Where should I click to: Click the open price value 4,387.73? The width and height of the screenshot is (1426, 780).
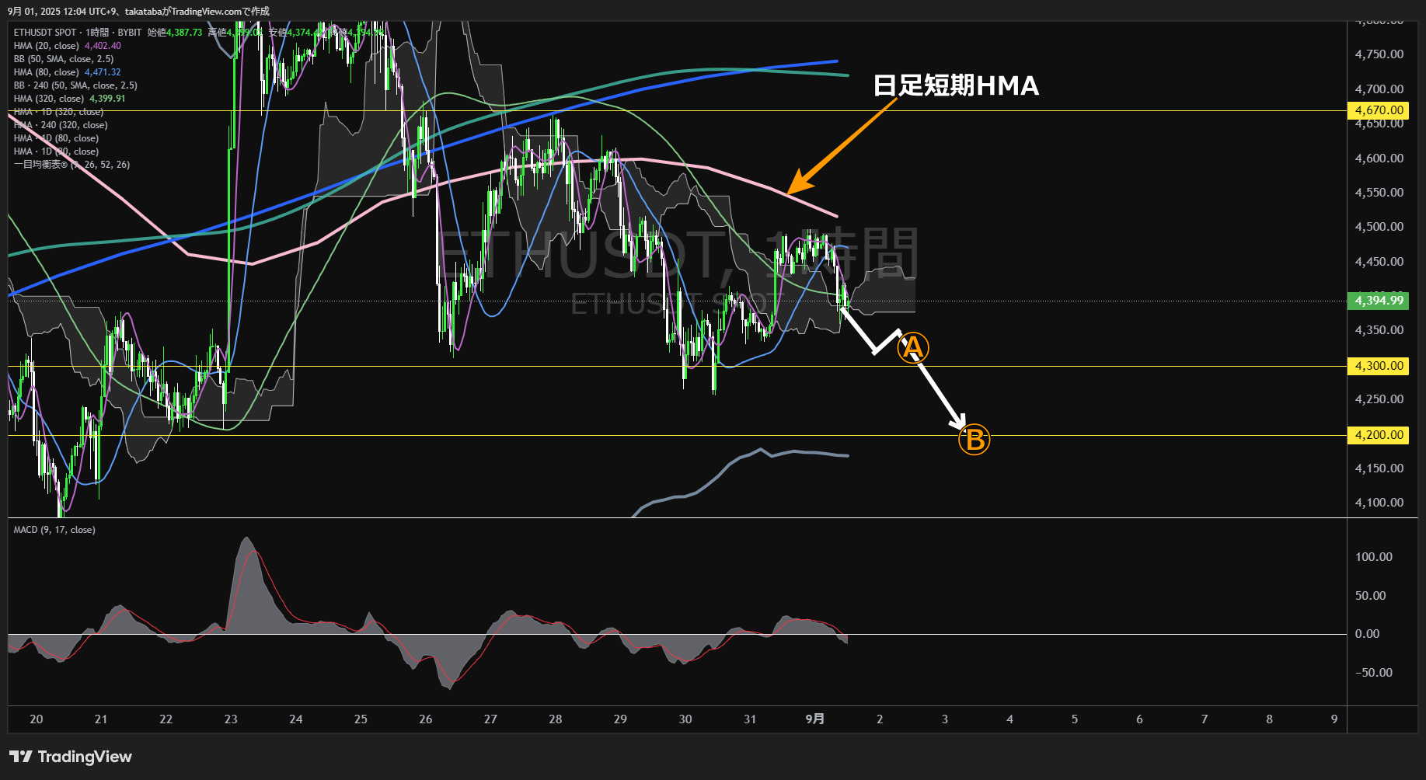click(184, 33)
